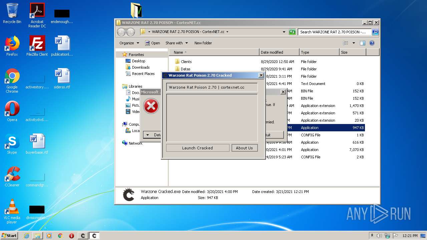This screenshot has height=240, width=427.
Task: Select the divisionworl desktop file
Action: [37, 212]
